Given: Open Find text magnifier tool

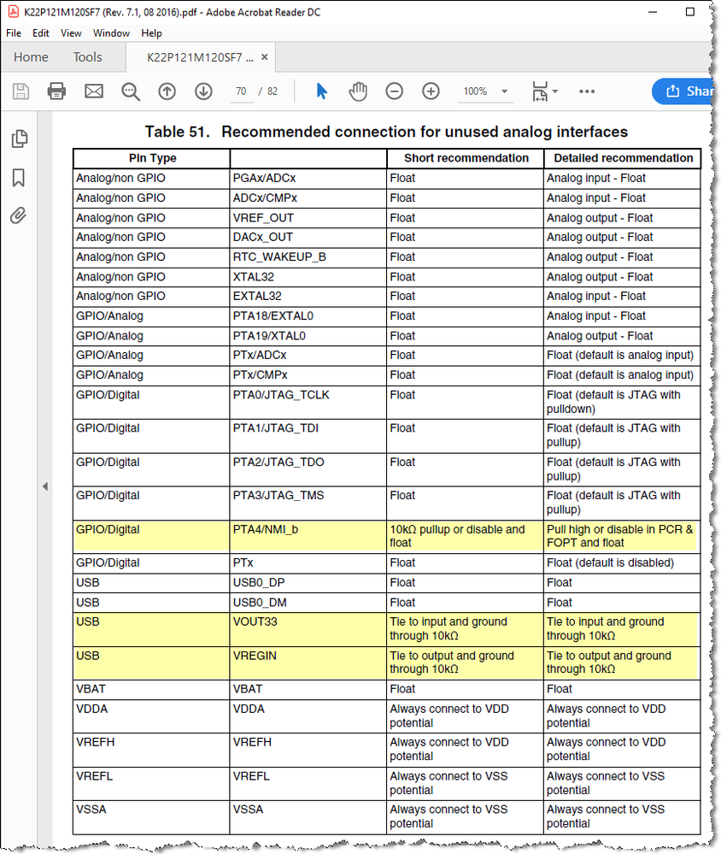Looking at the screenshot, I should (131, 91).
